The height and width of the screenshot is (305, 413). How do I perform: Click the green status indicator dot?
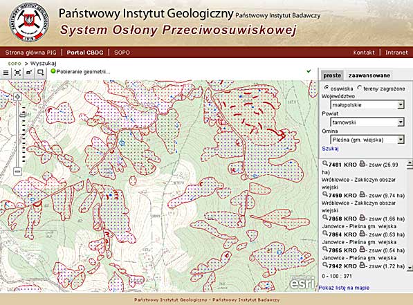point(53,71)
